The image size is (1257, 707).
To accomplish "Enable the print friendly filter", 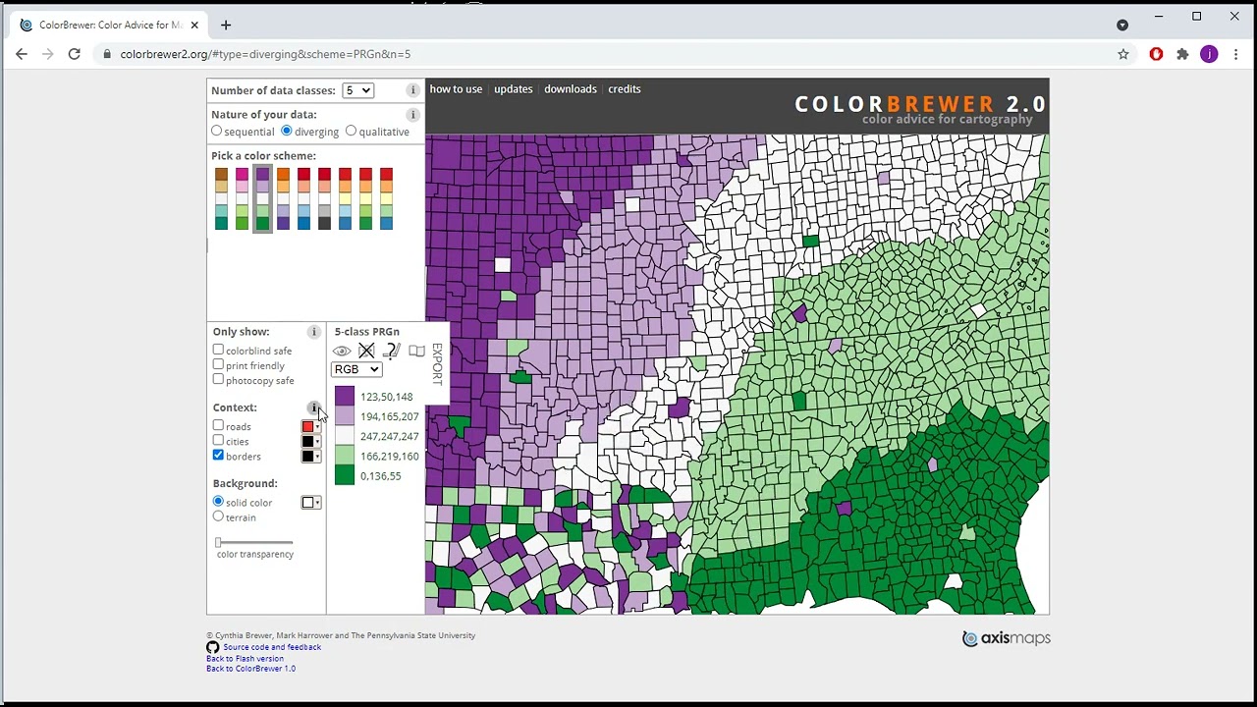I will [x=218, y=364].
